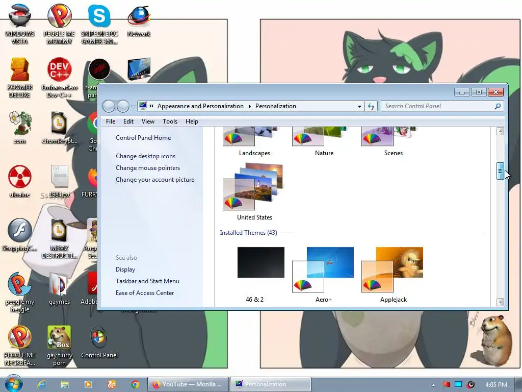Open the Windows Start orb
The image size is (522, 392).
(14, 384)
